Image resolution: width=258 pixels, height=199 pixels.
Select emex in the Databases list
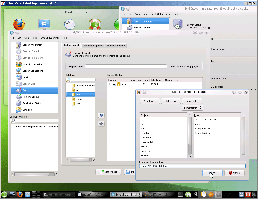81,95
